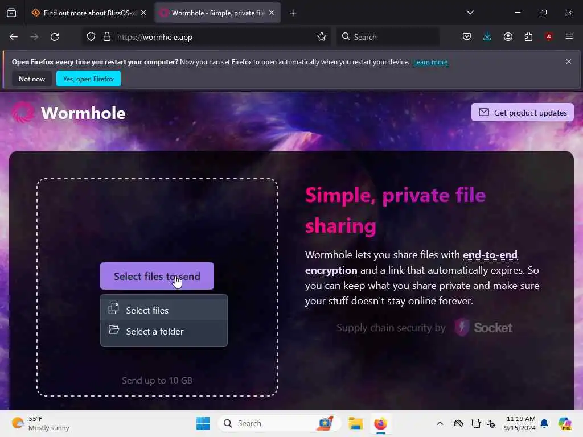Open the Extensions puzzle icon

[528, 37]
